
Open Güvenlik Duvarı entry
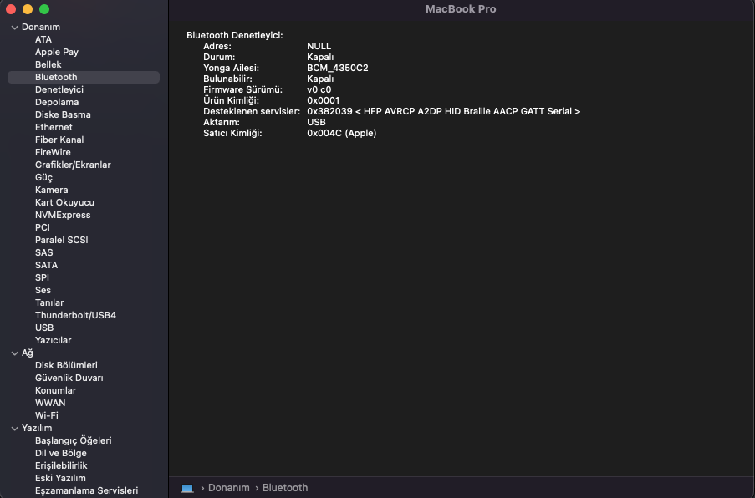(69, 378)
